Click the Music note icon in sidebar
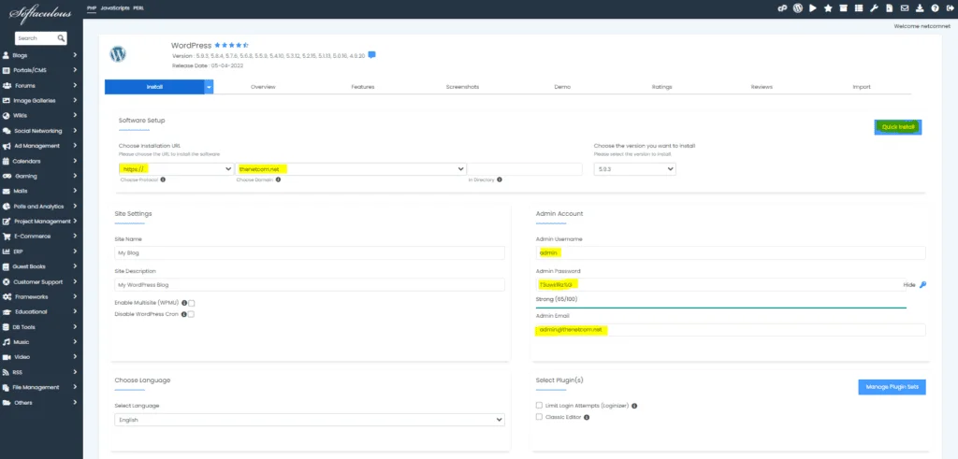This screenshot has height=459, width=958. click(x=7, y=342)
